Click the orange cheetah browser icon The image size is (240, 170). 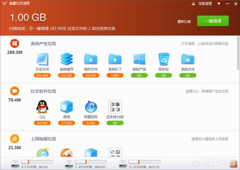coord(66,152)
